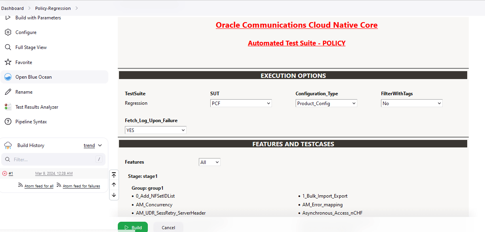Click the EXECUTION OPTIONS section header
Image resolution: width=485 pixels, height=232 pixels.
[293, 75]
